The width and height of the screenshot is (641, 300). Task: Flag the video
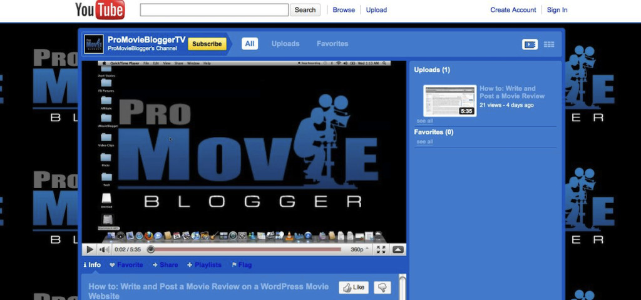click(x=242, y=265)
